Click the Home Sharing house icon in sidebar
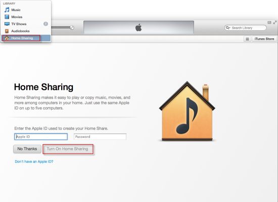The image size is (278, 202). point(7,38)
